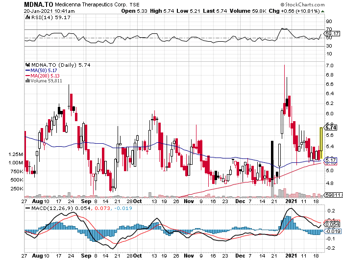Click the date stamp 20-Jan-2021 10:41am
343x260 pixels.
click(x=49, y=11)
